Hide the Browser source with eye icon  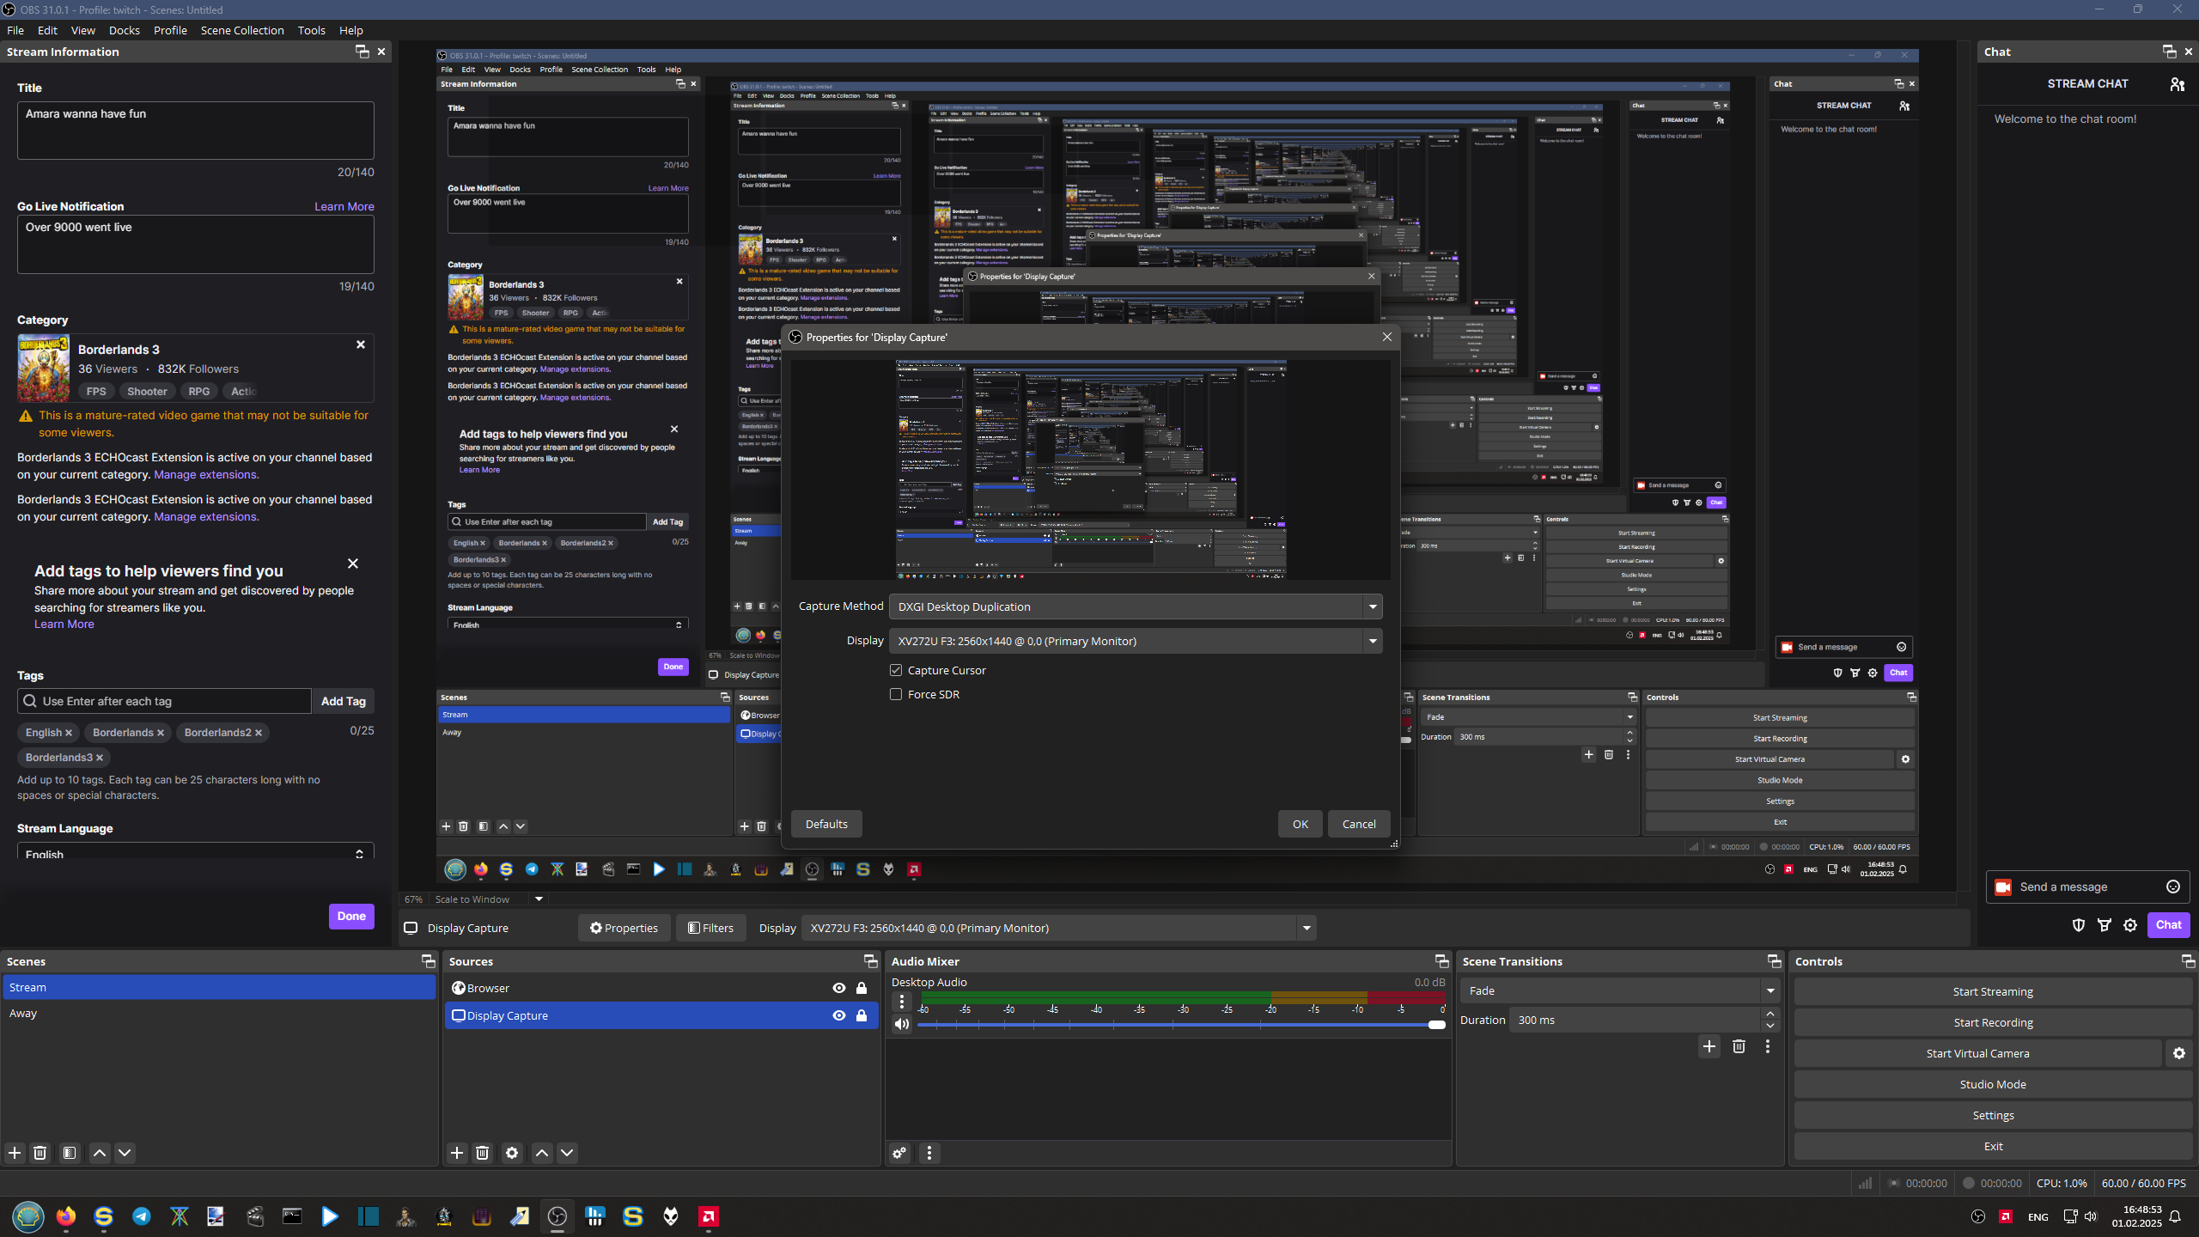click(839, 988)
